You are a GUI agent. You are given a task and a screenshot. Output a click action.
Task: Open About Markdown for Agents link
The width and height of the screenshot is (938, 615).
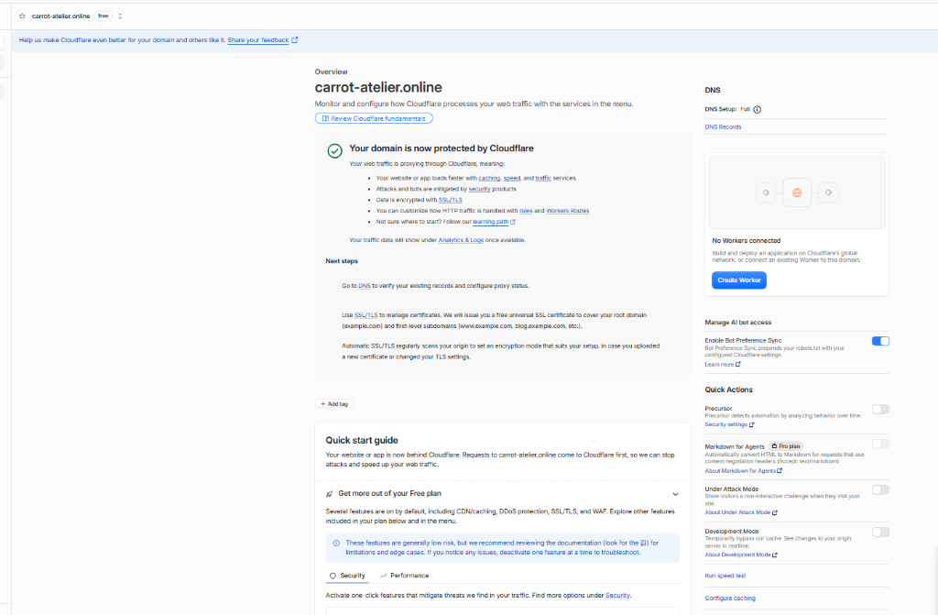click(743, 471)
